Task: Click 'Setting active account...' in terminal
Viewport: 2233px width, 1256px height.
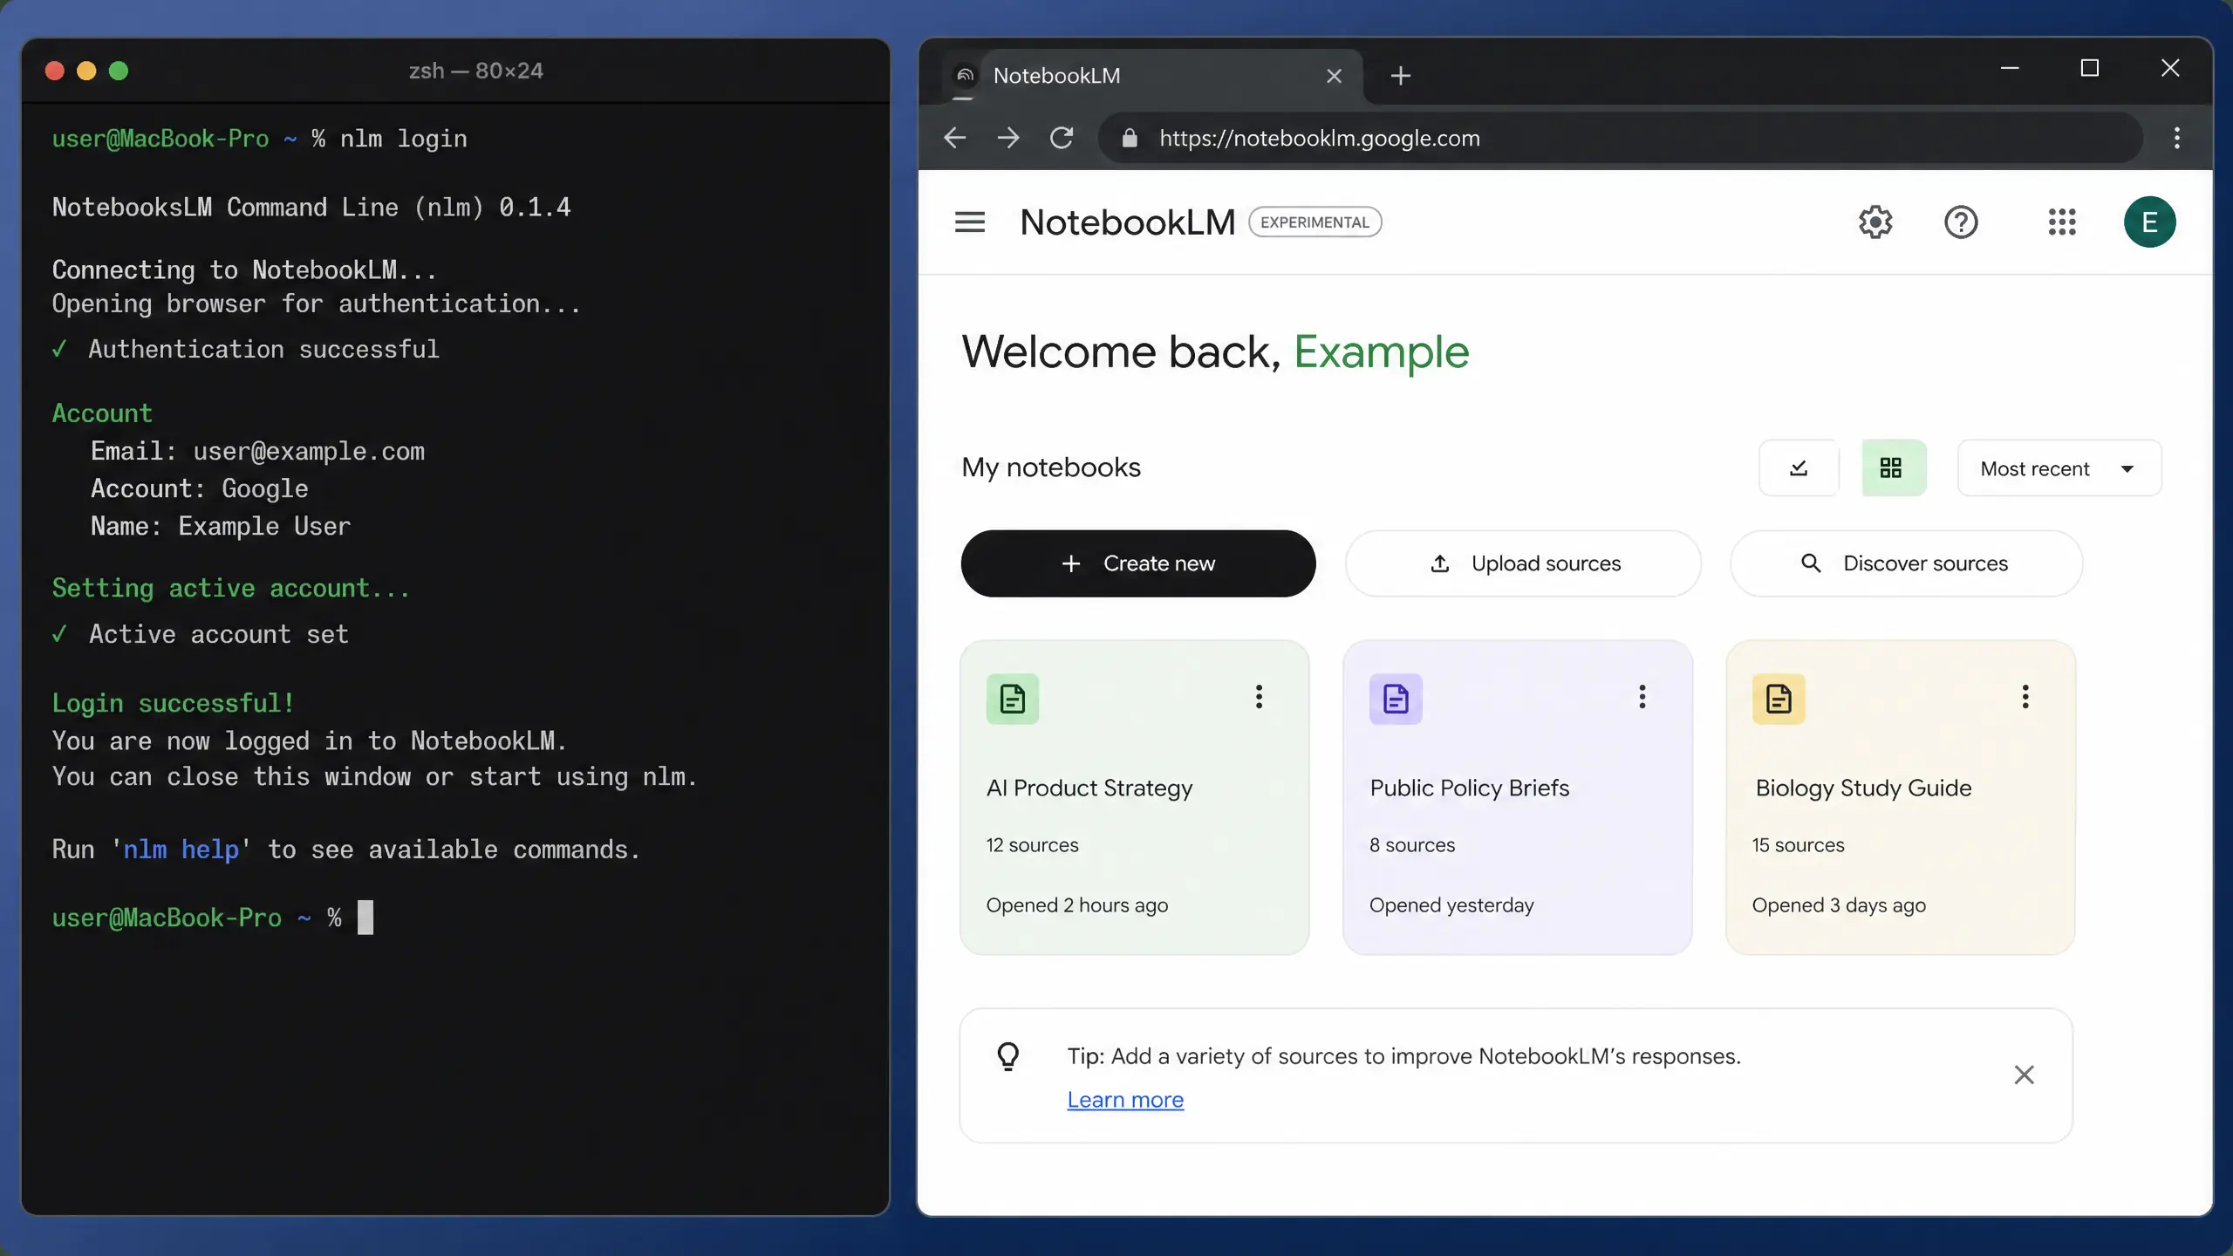Action: point(230,588)
